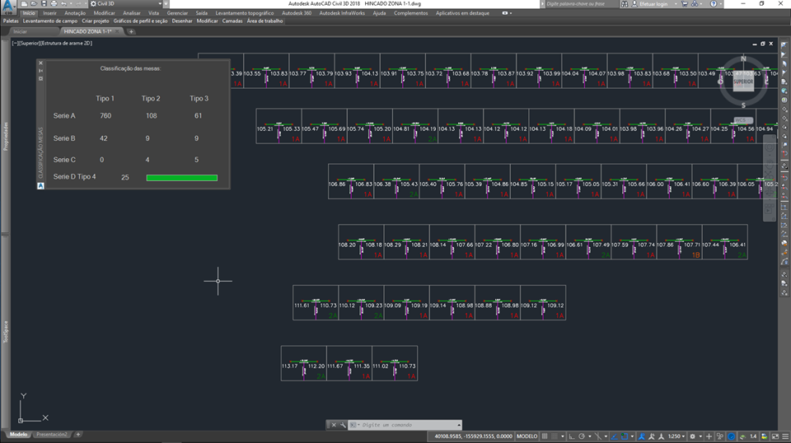
Task: Switch to the Levantamento topográfico tab
Action: [x=244, y=13]
